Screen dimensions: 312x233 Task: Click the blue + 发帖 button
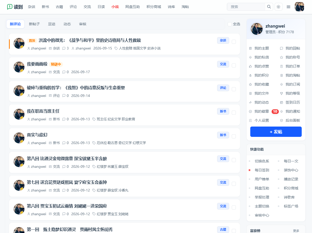pyautogui.click(x=276, y=132)
